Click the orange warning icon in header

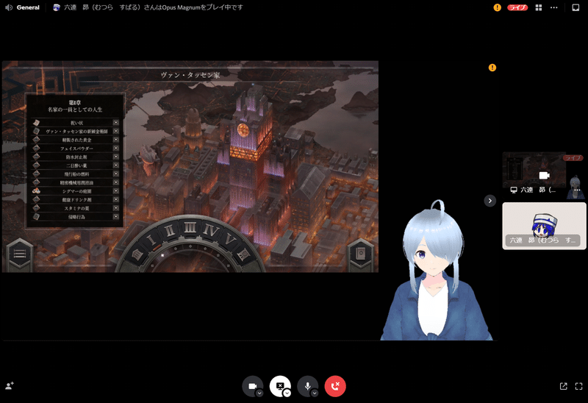click(498, 7)
